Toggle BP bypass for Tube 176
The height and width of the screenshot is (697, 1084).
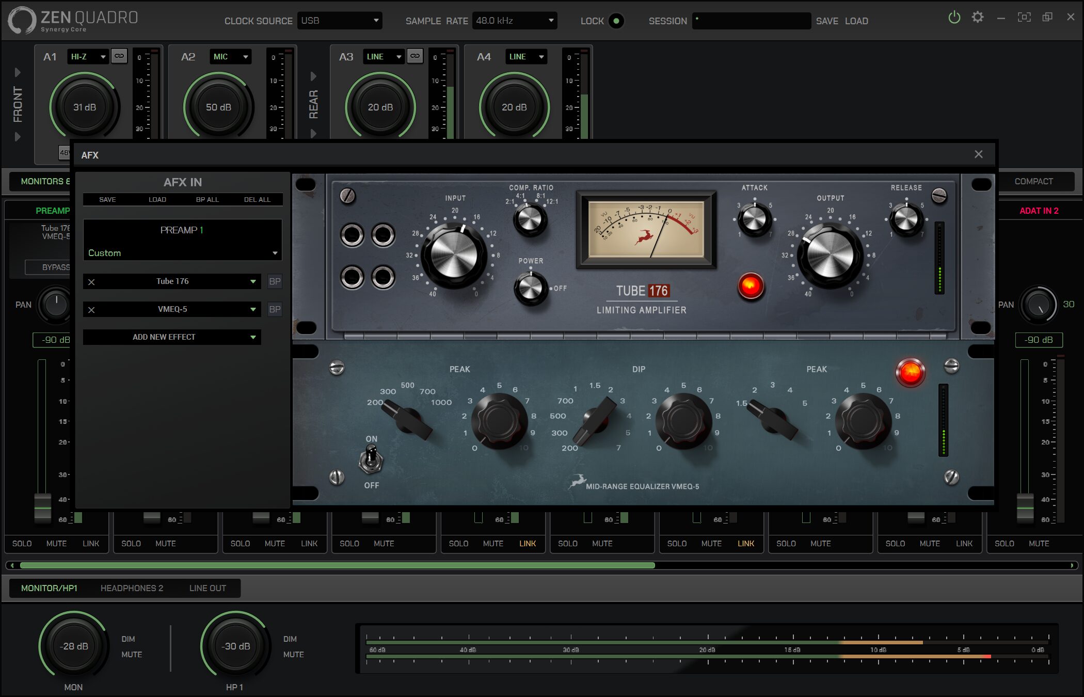pyautogui.click(x=275, y=281)
